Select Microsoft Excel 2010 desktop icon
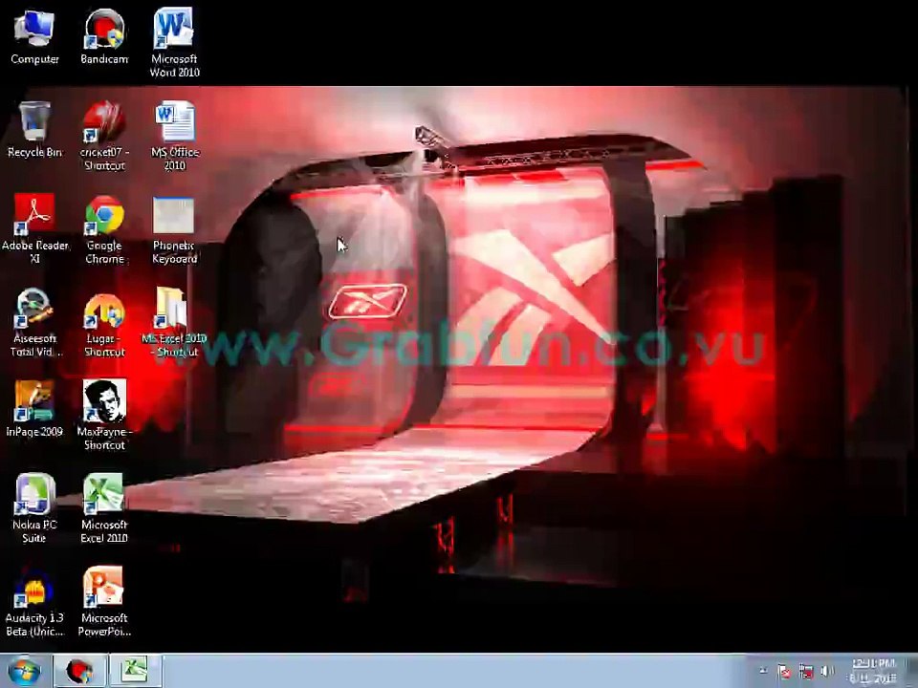The image size is (918, 688). click(104, 507)
